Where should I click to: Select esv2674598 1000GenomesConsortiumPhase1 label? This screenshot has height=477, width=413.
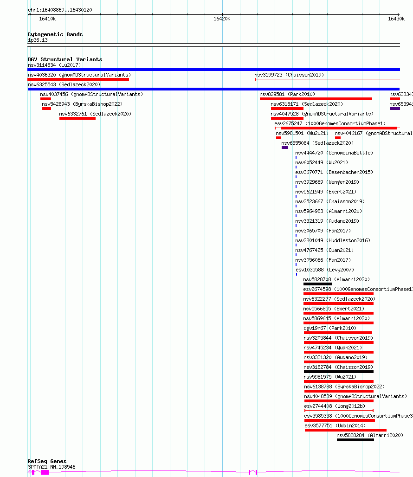pos(358,289)
